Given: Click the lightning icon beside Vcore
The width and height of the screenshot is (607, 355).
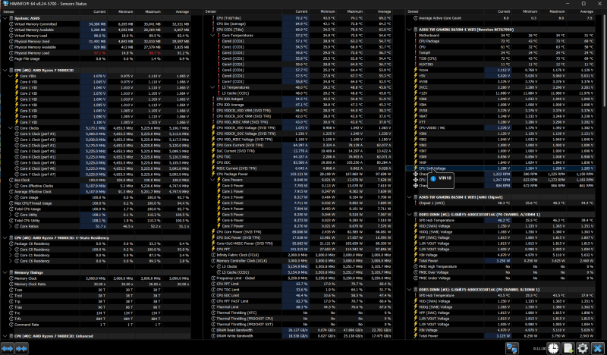Looking at the screenshot, I should coord(416,70).
